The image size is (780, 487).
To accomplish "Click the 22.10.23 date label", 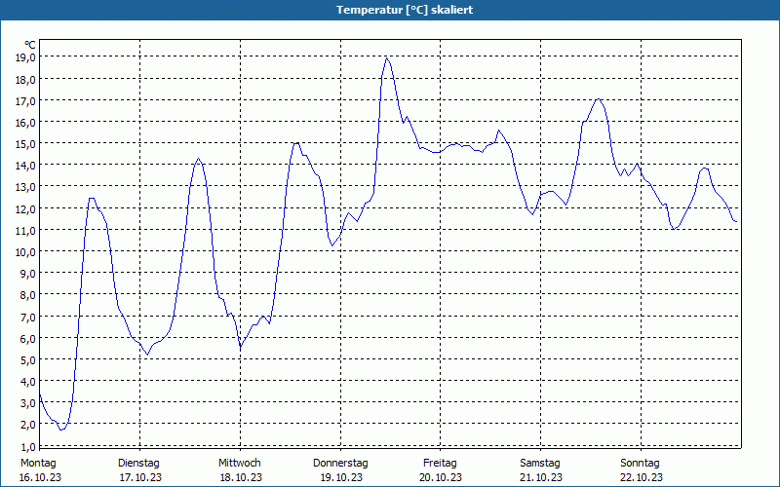I will pyautogui.click(x=641, y=477).
